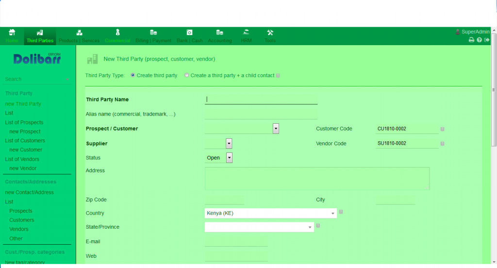Open the Prospect / Customer dropdown
This screenshot has height=268, width=497.
point(242,129)
